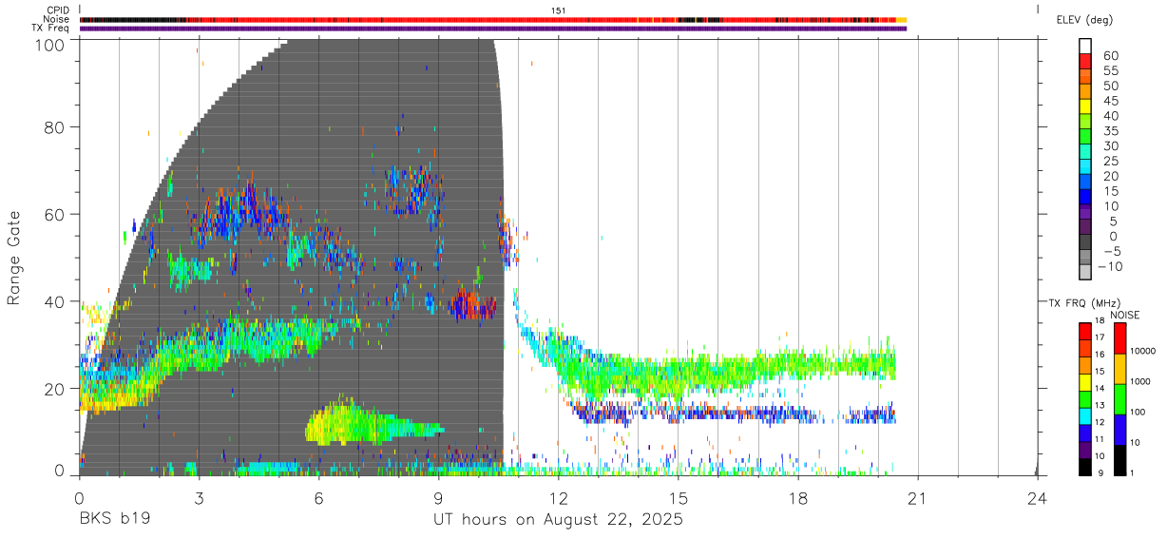This screenshot has width=1167, height=539.
Task: Click the ELEV (deg) legend title
Action: point(1084,19)
